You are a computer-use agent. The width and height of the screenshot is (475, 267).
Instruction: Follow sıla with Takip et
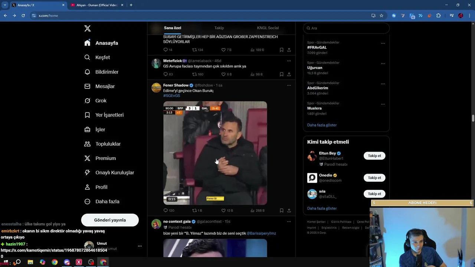pyautogui.click(x=374, y=194)
